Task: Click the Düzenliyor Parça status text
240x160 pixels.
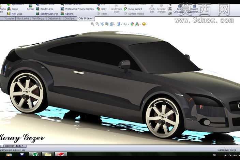Action: point(226,150)
